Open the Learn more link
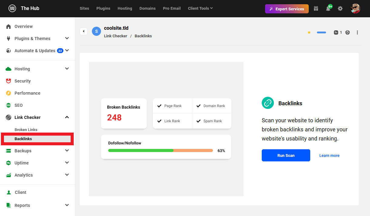The width and height of the screenshot is (370, 216). tap(329, 155)
